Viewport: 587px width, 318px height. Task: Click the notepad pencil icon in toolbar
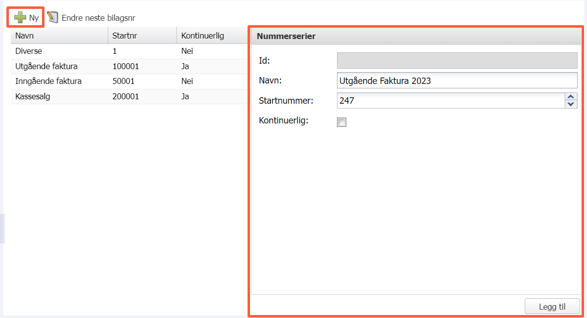(53, 18)
